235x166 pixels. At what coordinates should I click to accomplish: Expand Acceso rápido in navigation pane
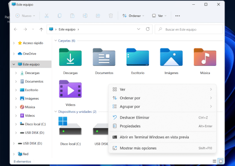pyautogui.click(x=14, y=43)
